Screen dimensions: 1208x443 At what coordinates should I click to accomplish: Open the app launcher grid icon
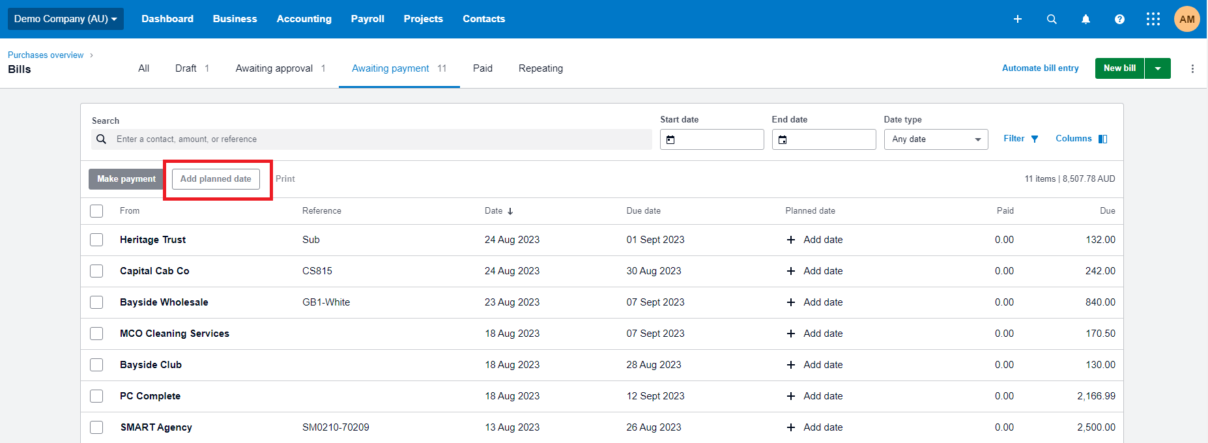[x=1153, y=19]
